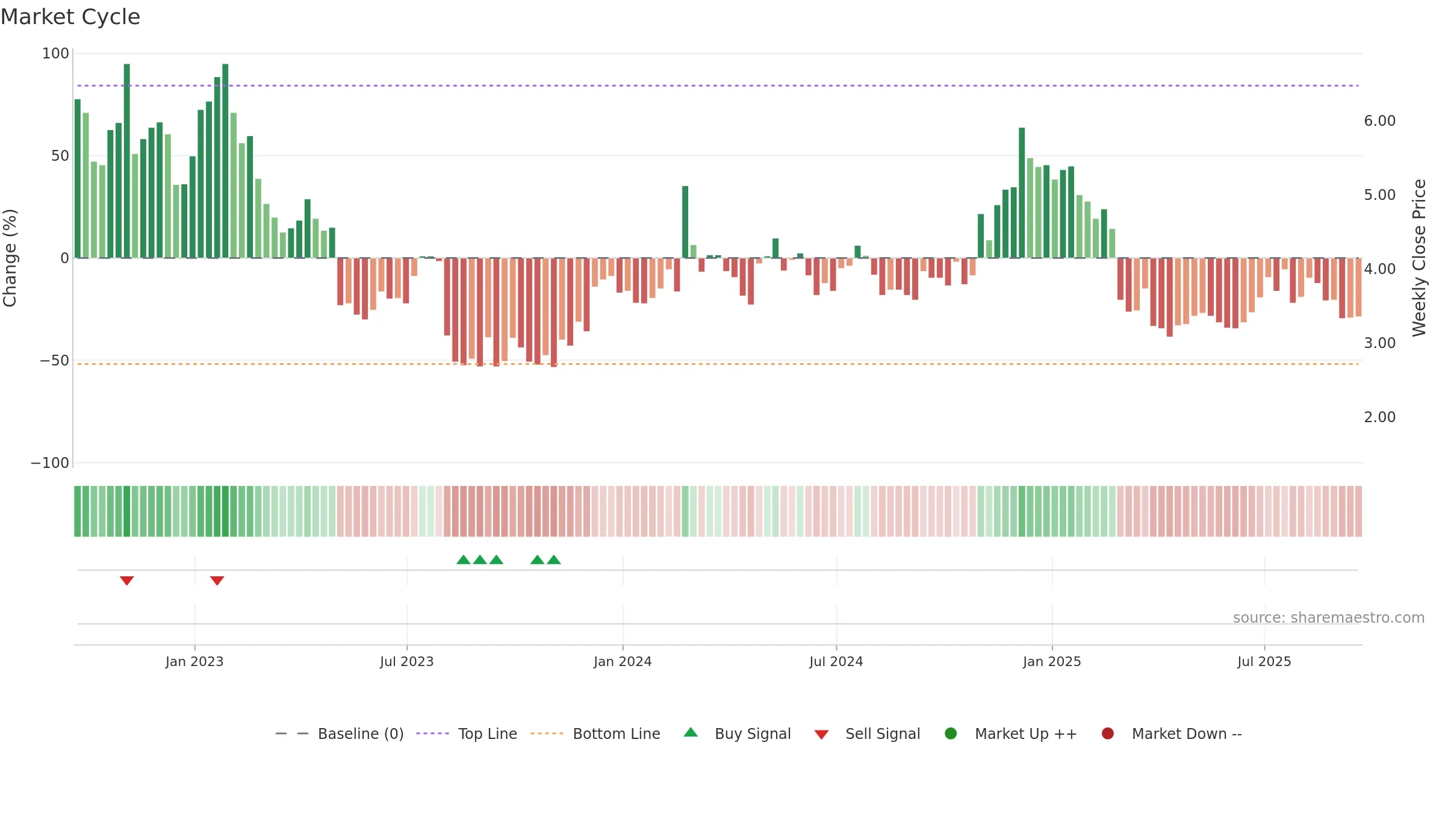1445x813 pixels.
Task: Toggle the Baseline (0) legend entry
Action: tap(340, 734)
